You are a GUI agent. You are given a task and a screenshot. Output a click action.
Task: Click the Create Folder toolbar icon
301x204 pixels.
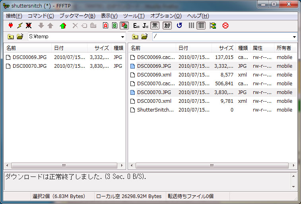click(93, 25)
